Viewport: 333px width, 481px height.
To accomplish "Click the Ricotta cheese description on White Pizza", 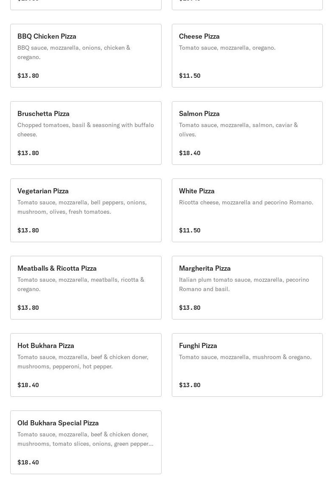I will pos(246,202).
